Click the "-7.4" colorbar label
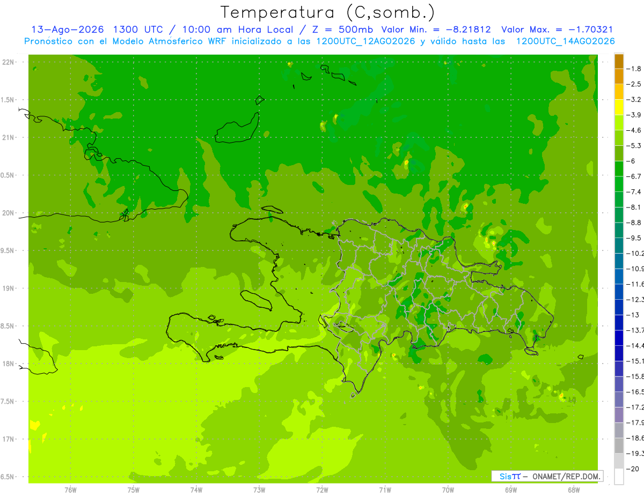The width and height of the screenshot is (644, 497). [635, 192]
